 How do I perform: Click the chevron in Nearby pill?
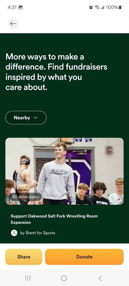(36, 118)
